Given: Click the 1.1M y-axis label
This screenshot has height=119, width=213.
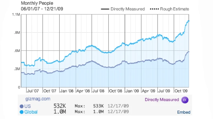Looking at the screenshot, I should (16, 14).
